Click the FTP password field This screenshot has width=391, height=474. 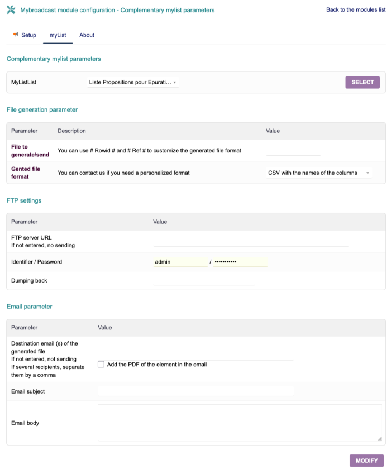coord(240,262)
